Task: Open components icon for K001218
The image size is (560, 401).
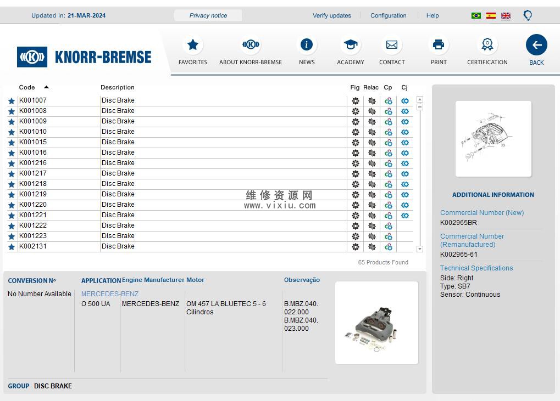Action: tap(388, 184)
